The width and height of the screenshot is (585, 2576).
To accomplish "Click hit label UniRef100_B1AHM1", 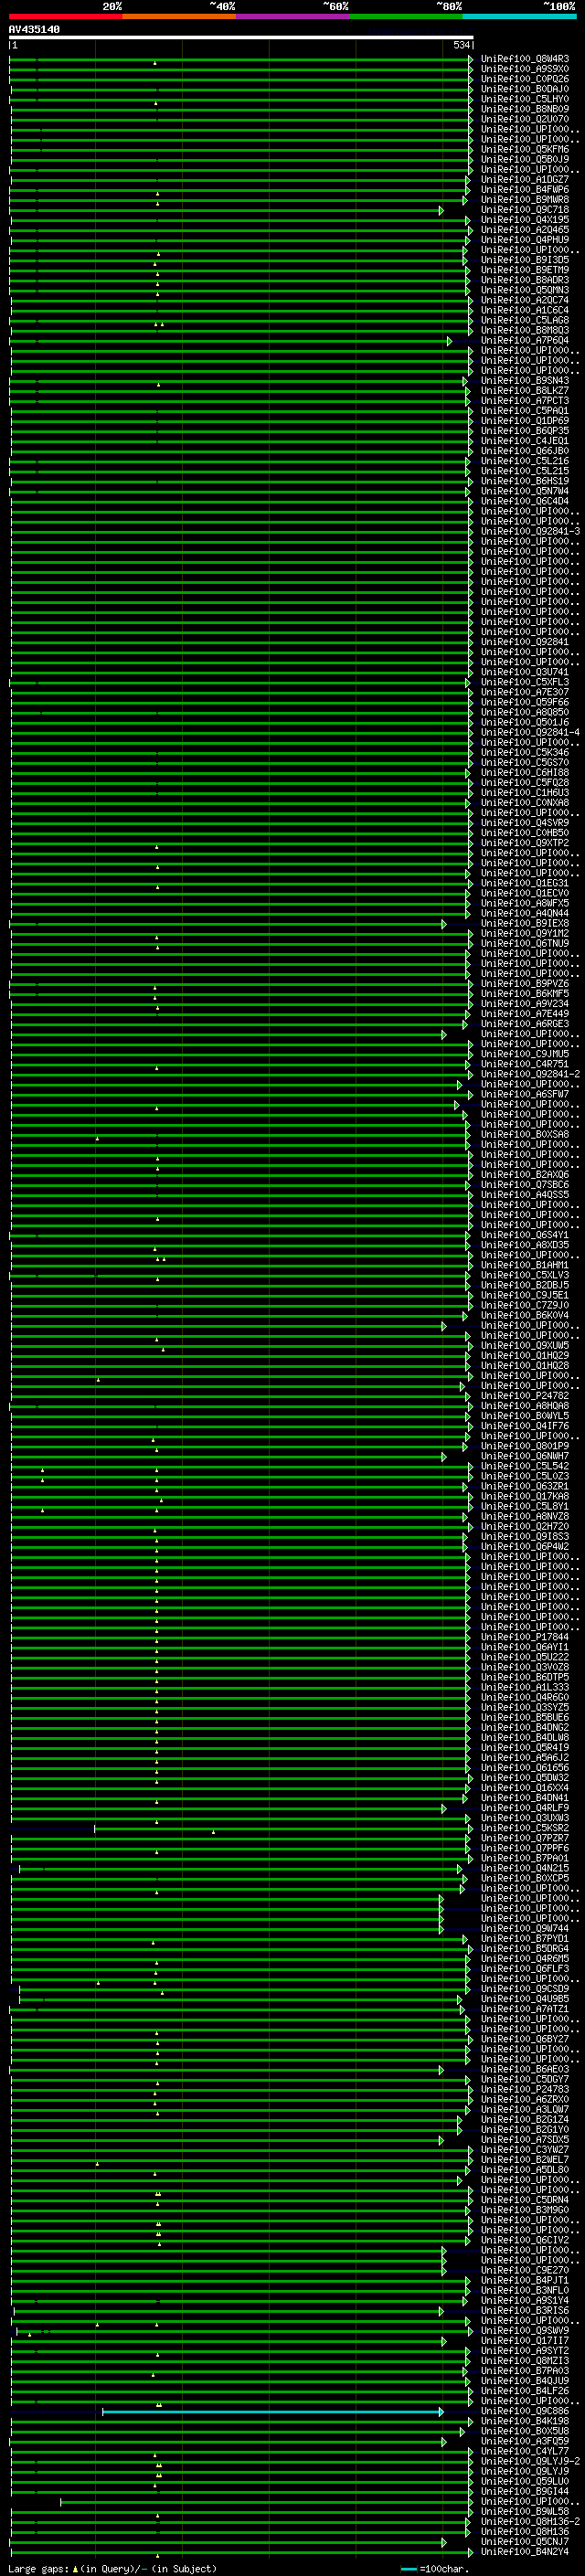I will 525,1265.
